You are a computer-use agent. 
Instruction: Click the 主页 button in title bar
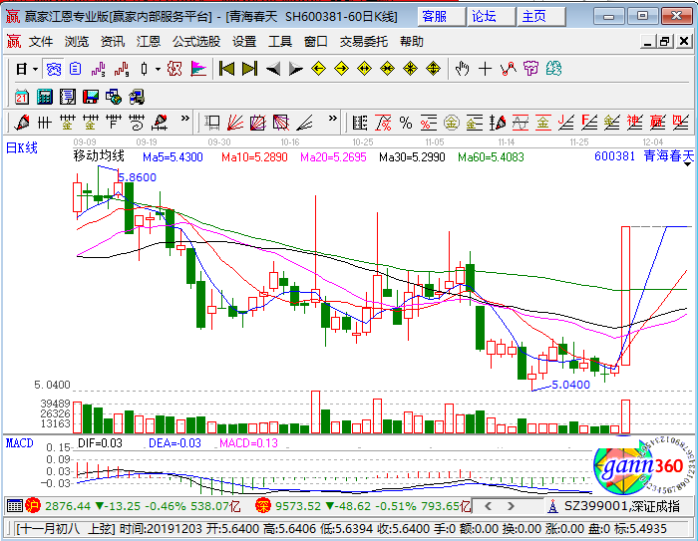tap(540, 17)
